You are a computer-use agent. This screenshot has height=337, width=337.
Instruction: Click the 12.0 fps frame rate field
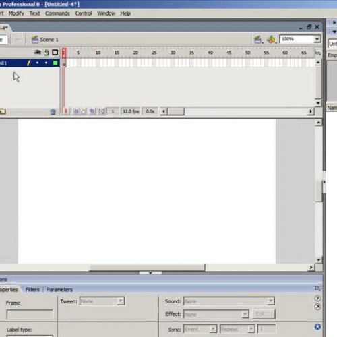pyautogui.click(x=131, y=111)
